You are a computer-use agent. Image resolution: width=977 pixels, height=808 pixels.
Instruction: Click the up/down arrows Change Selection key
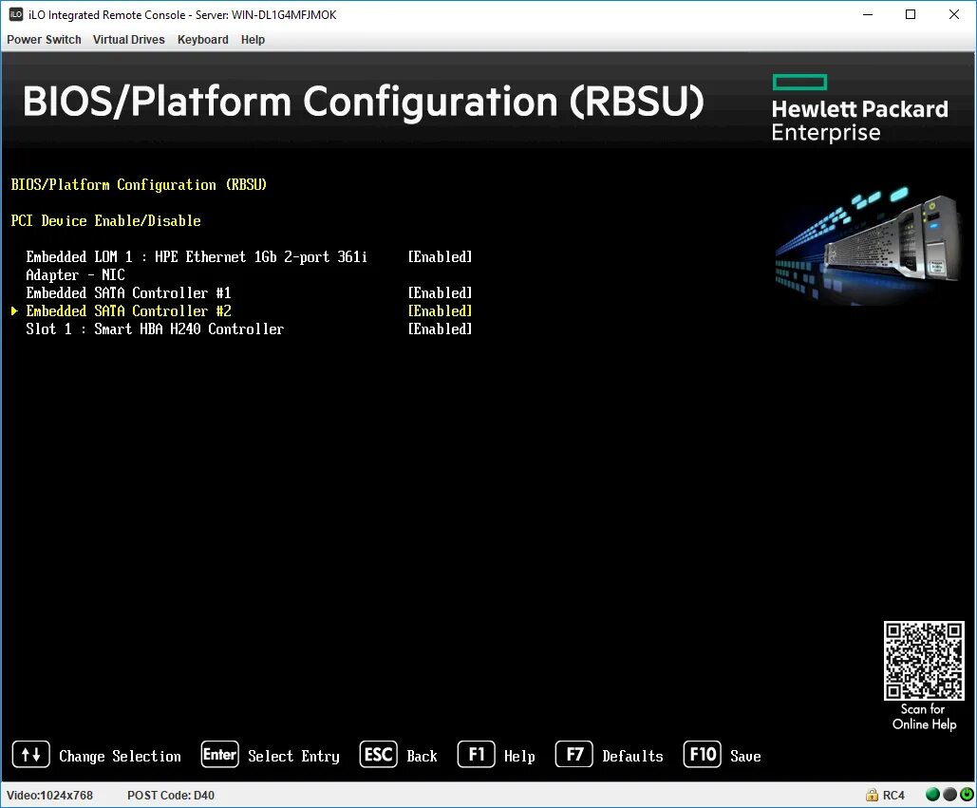pos(30,755)
